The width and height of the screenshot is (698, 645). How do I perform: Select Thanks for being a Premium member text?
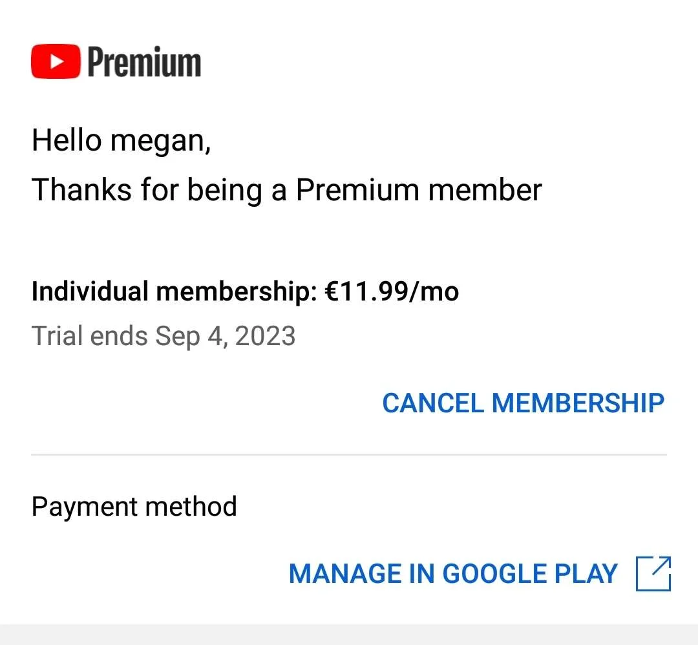point(287,190)
